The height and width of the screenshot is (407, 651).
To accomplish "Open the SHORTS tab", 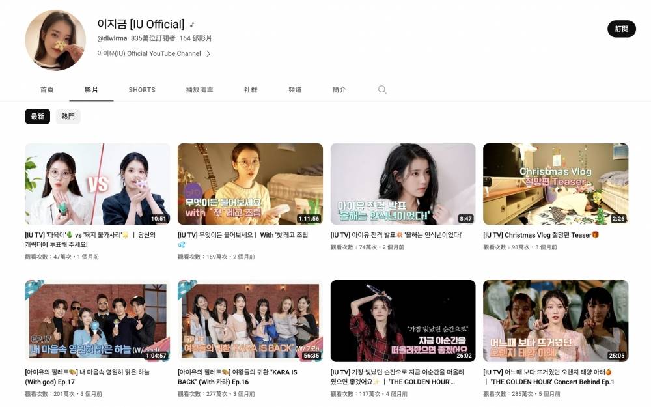I will coord(142,90).
